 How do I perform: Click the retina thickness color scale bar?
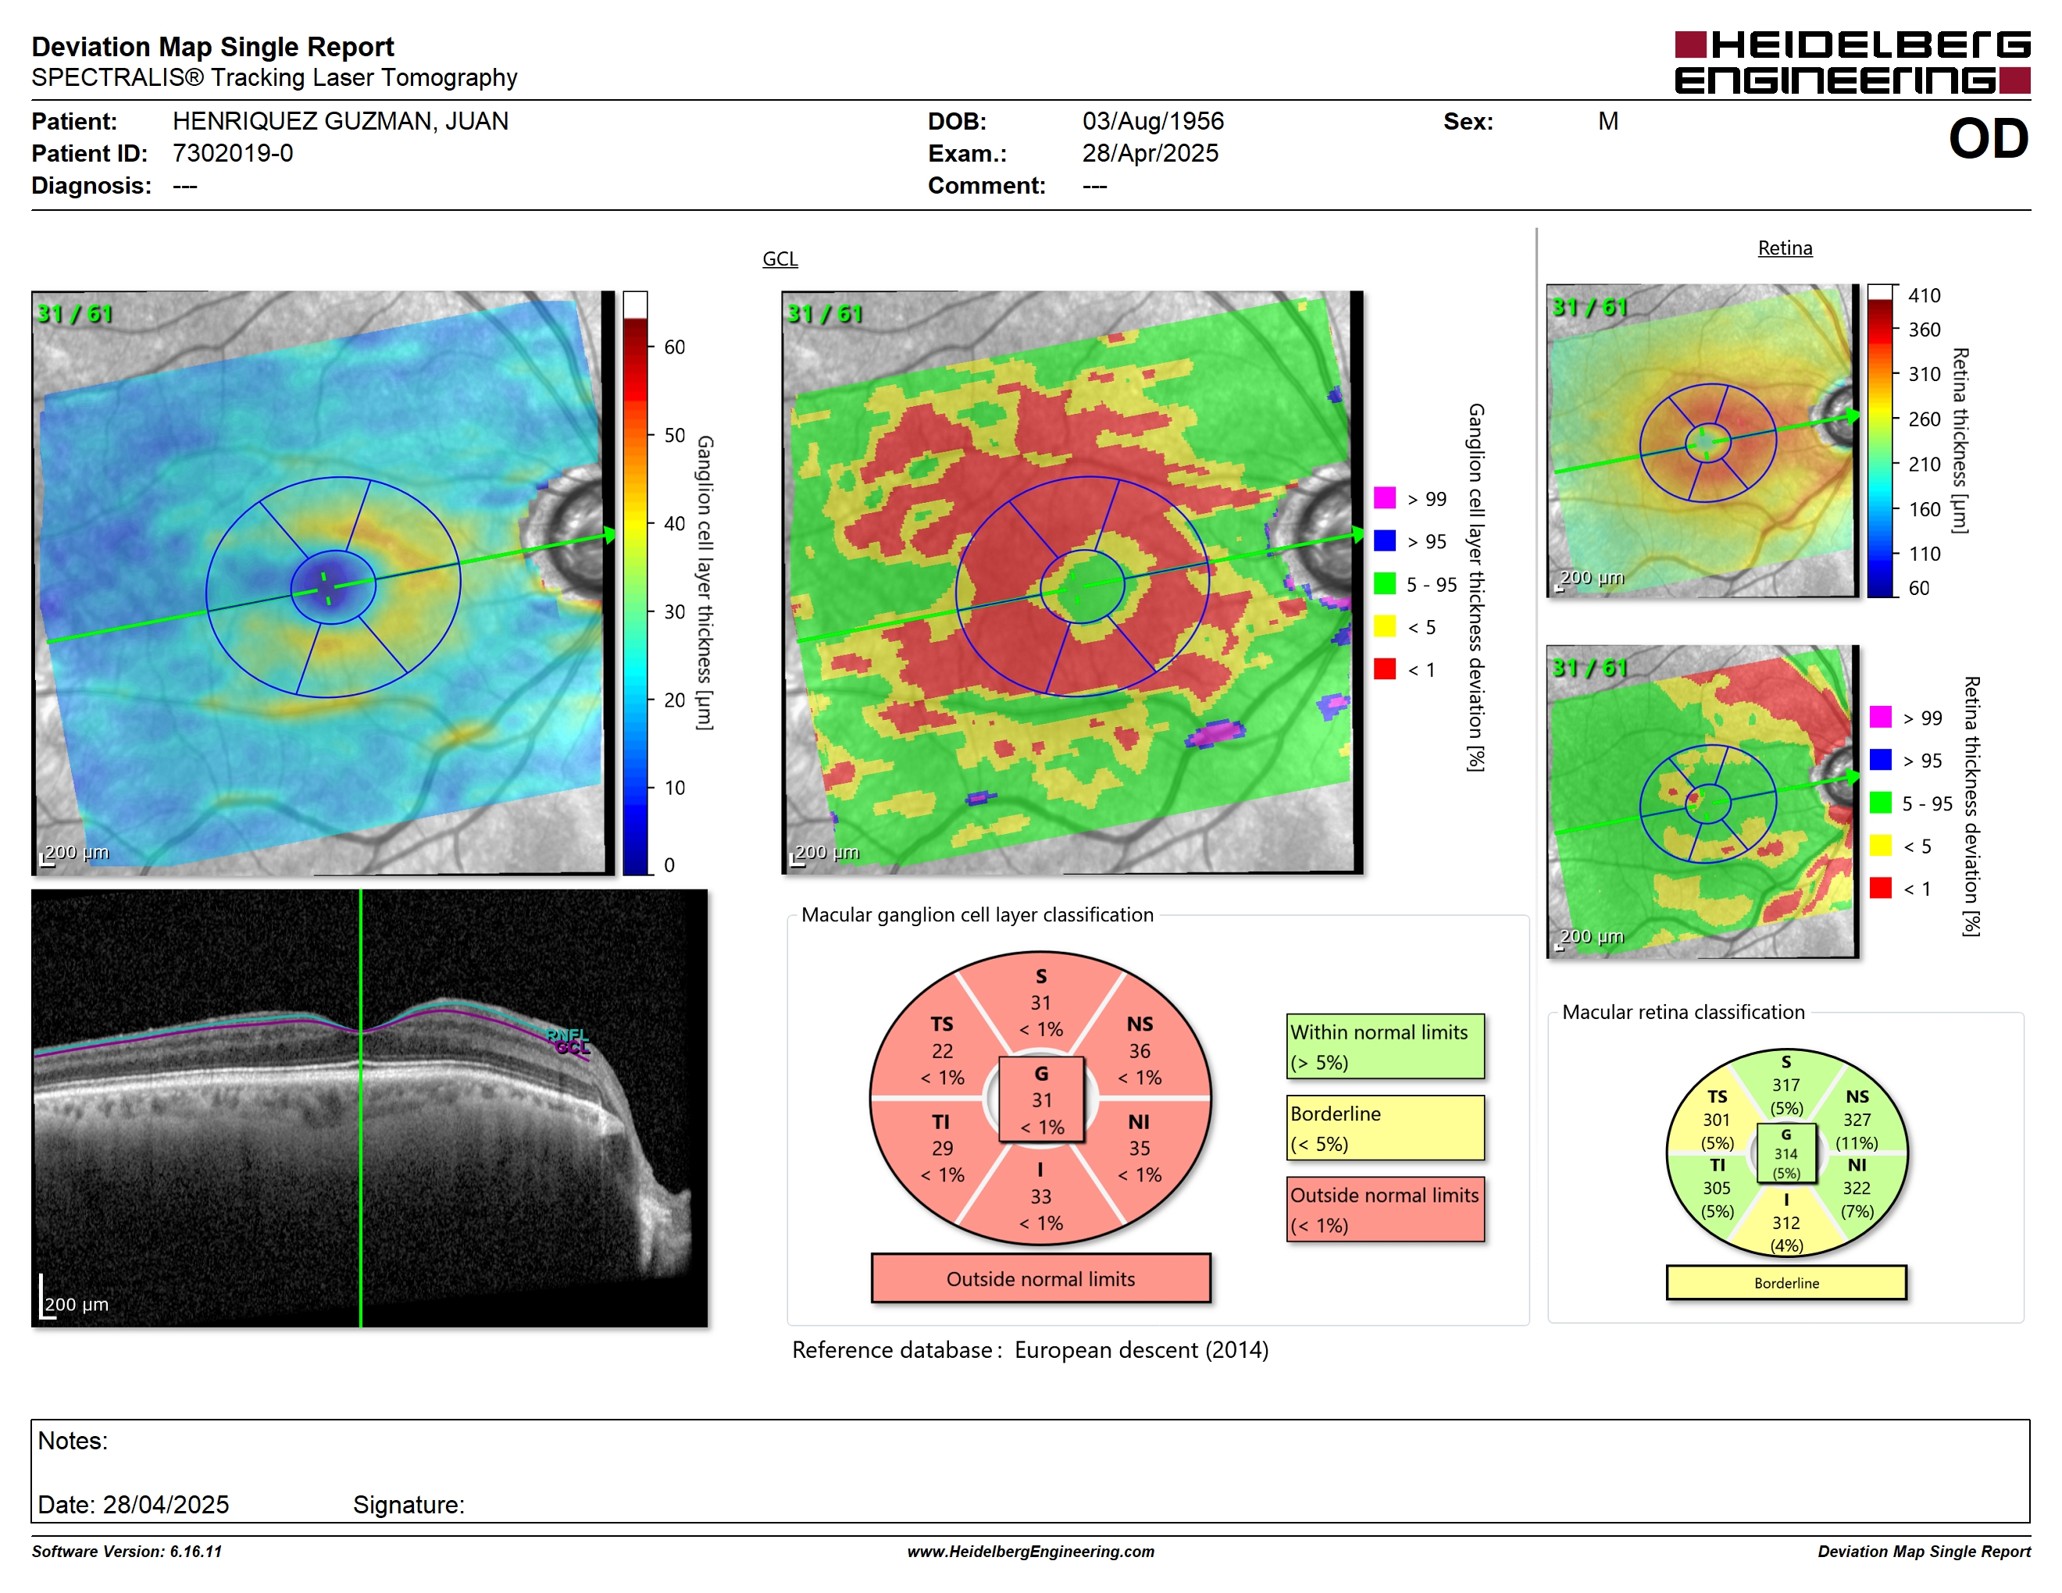[1880, 440]
